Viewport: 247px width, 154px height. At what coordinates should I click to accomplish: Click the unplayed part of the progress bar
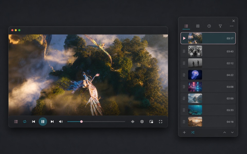click(x=104, y=121)
